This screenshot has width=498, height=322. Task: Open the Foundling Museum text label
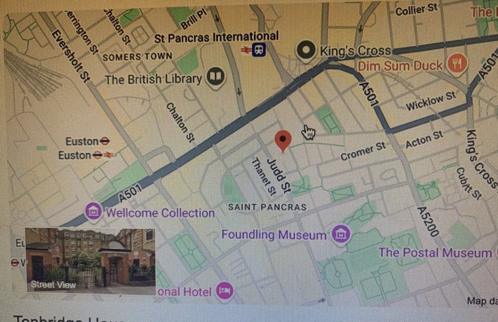pyautogui.click(x=274, y=235)
